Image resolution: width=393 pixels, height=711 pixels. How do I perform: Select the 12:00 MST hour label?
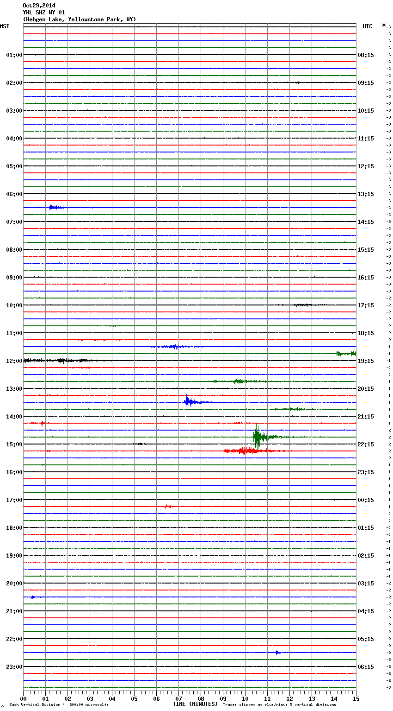tap(14, 361)
